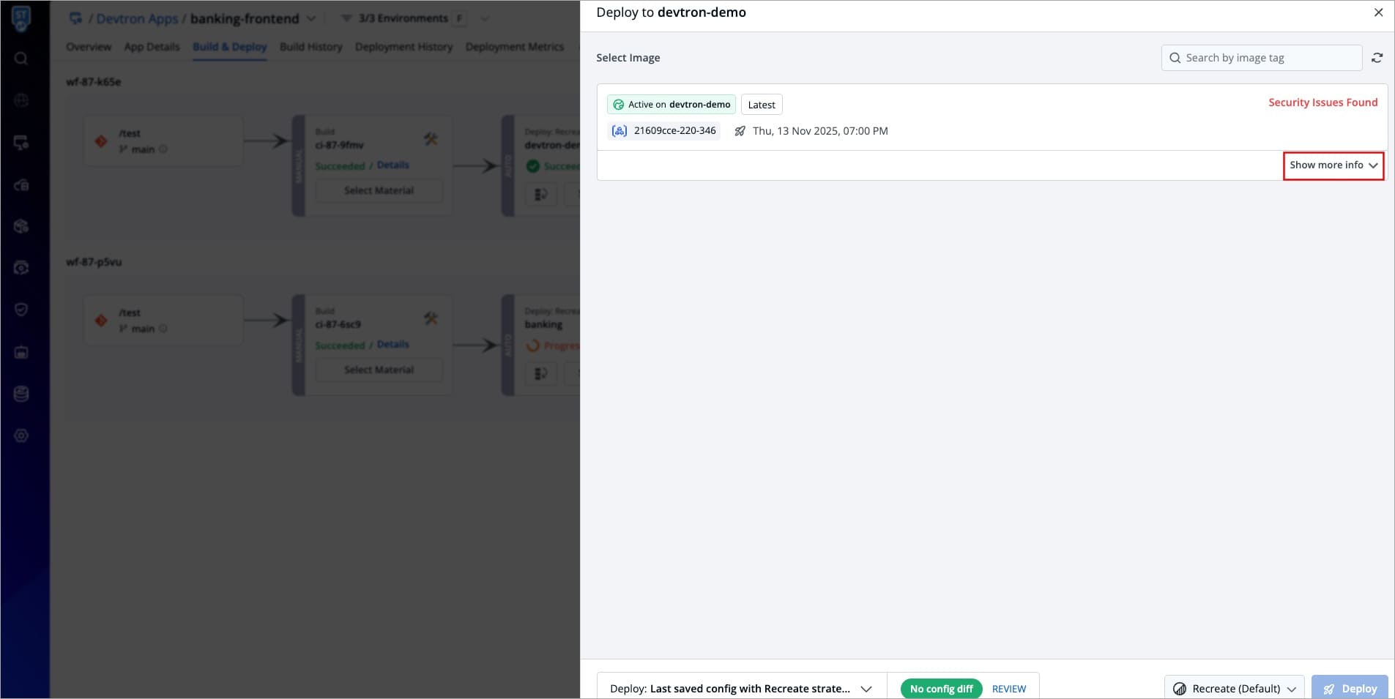This screenshot has width=1395, height=699.
Task: Click the shield security icon in sidebar
Action: 21,310
